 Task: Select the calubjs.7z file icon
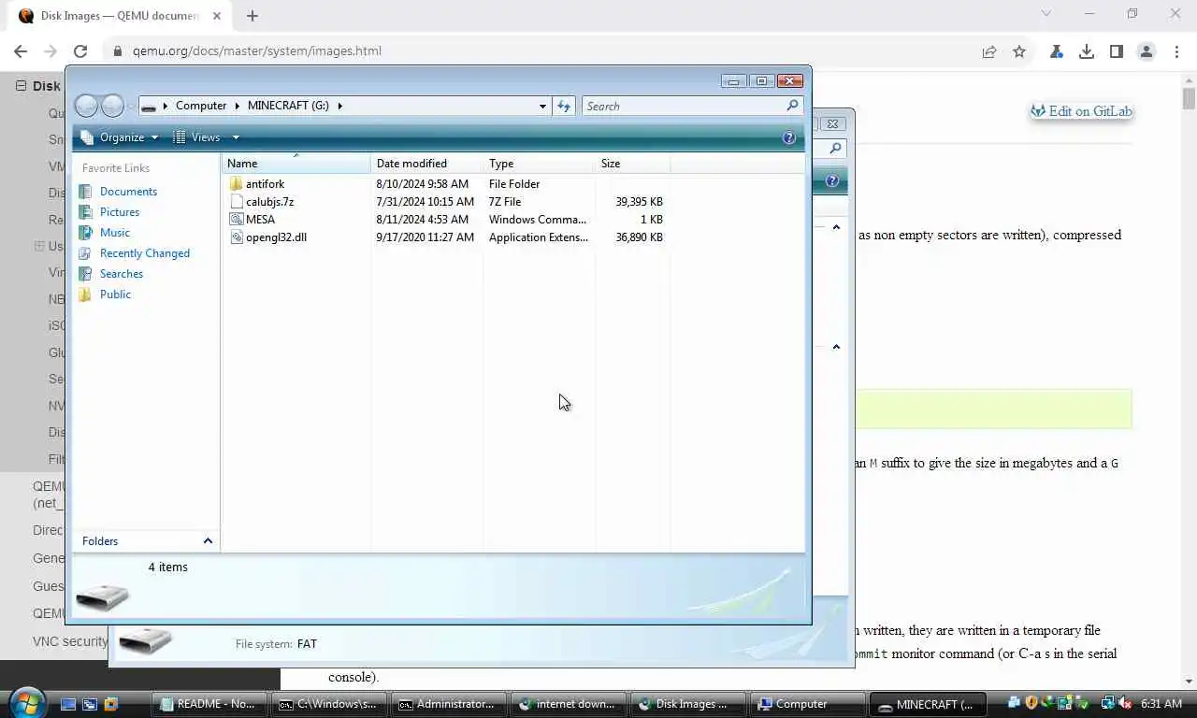[236, 202]
